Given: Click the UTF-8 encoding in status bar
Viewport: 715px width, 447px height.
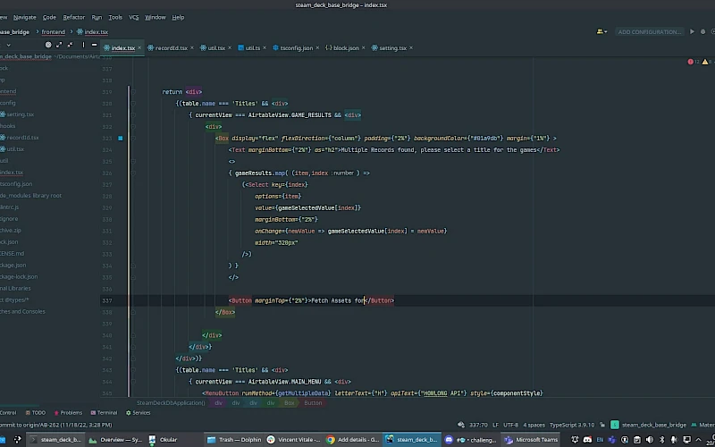Looking at the screenshot, I should coord(510,426).
